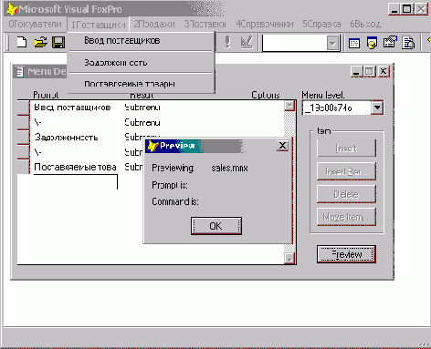Screen dimensions: 431x349
Task: Choose Задолженность from the dropdown menu
Action: pos(141,62)
